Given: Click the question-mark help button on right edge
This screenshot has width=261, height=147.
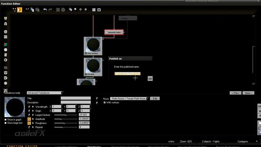Looking at the screenshot, I should tap(259, 116).
